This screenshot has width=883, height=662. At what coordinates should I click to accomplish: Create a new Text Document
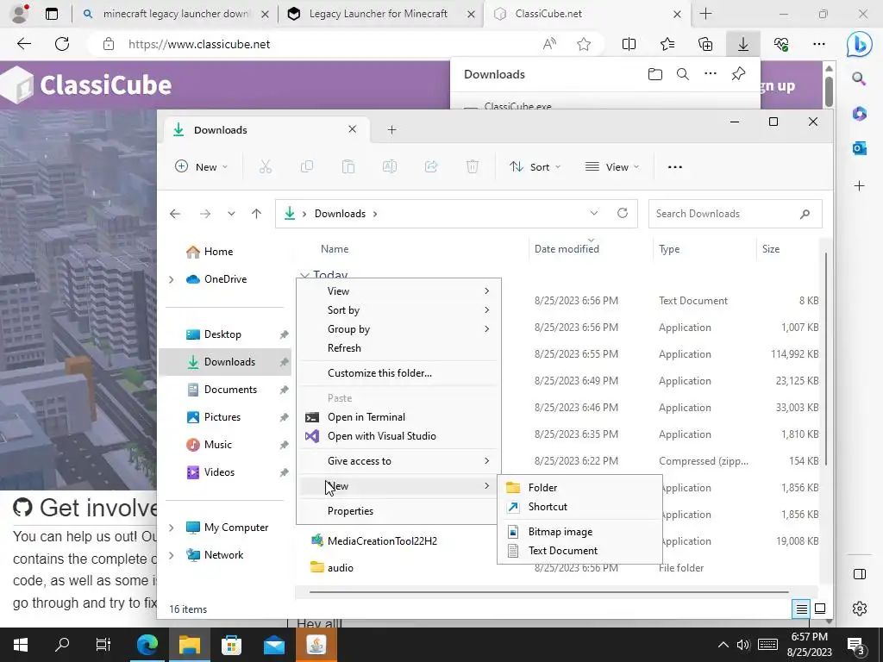tap(579, 551)
